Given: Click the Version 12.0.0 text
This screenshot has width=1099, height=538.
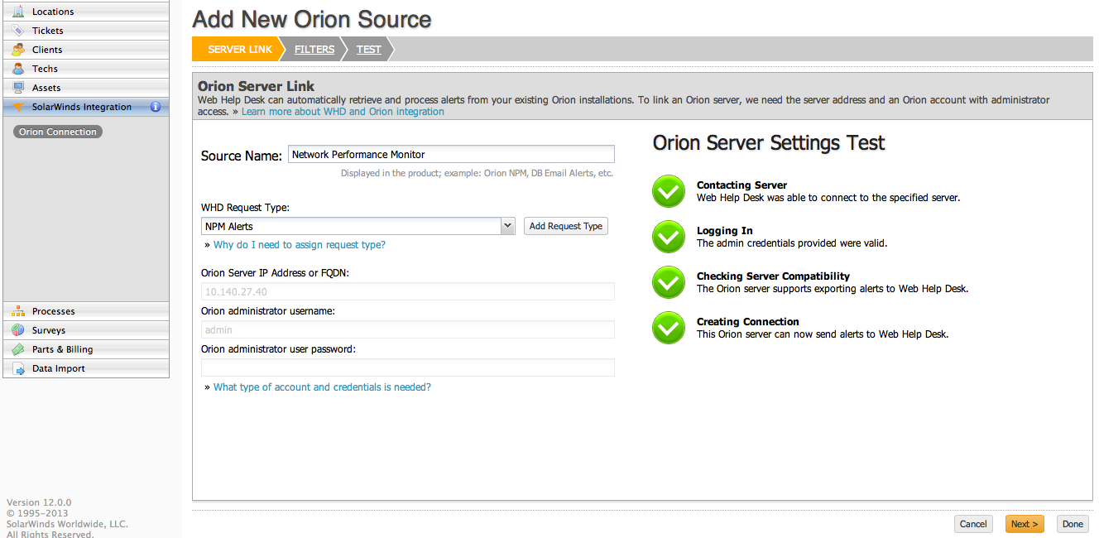Looking at the screenshot, I should (x=39, y=502).
